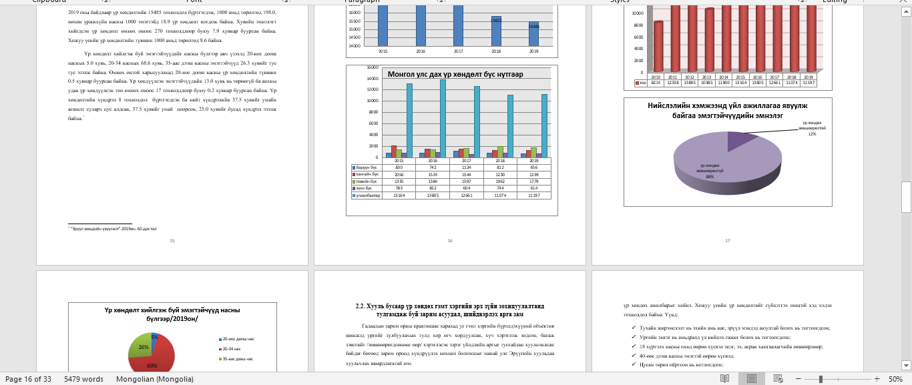Screen dimensions: 912x385
Task: Open the Styles pane launcher
Action: tap(801, 2)
